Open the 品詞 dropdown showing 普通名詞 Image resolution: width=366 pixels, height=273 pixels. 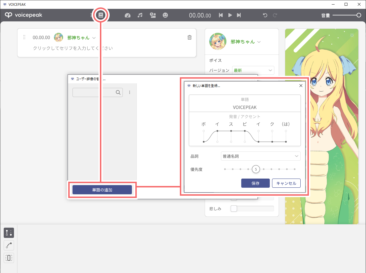261,156
